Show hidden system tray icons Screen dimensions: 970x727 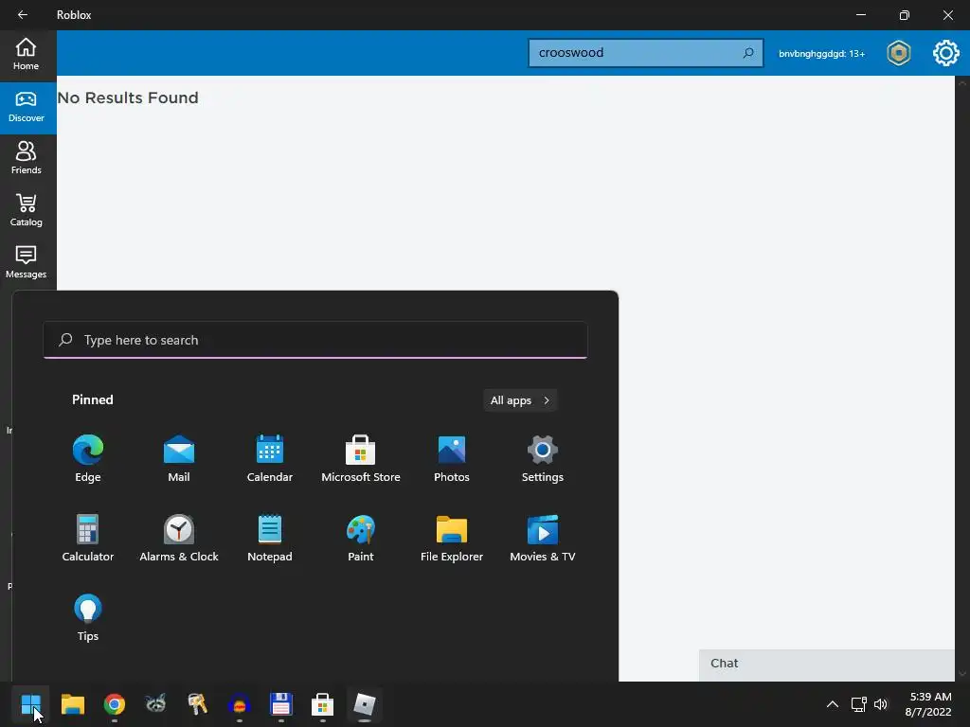coord(833,704)
